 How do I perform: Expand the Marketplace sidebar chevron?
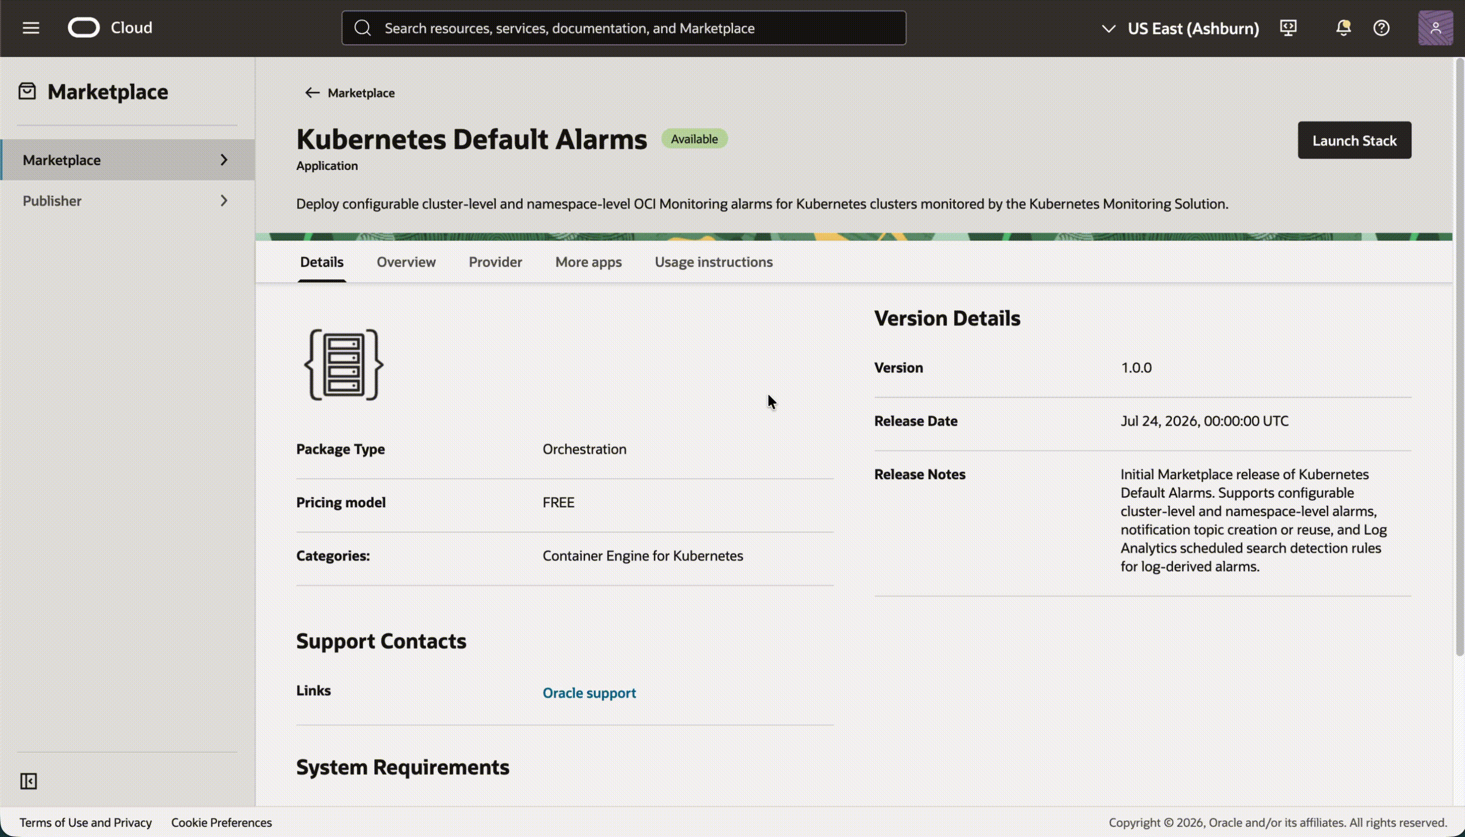click(x=224, y=160)
